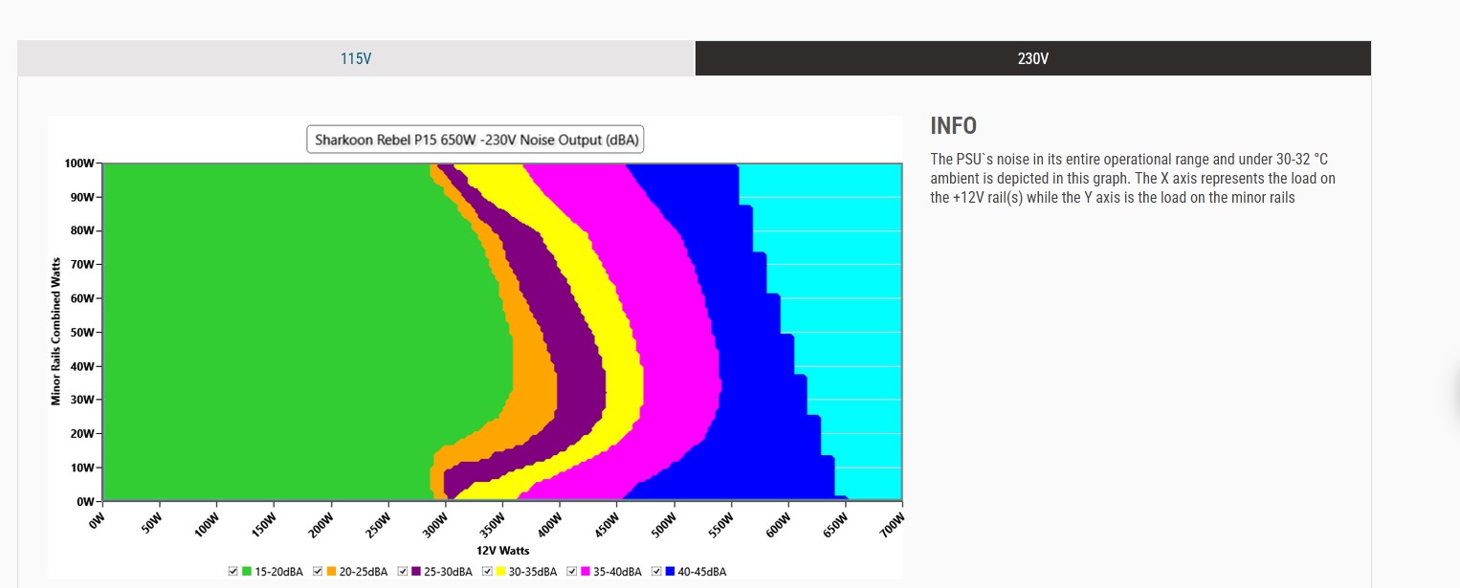Image resolution: width=1460 pixels, height=588 pixels.
Task: Uncheck the 15-20dBA legend checkbox
Action: click(x=233, y=572)
